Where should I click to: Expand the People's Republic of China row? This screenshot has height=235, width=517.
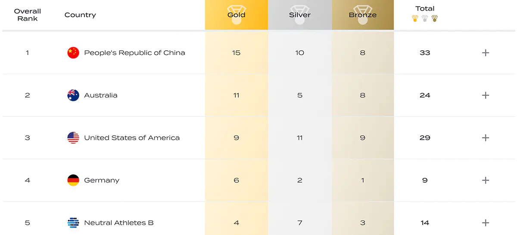[486, 53]
